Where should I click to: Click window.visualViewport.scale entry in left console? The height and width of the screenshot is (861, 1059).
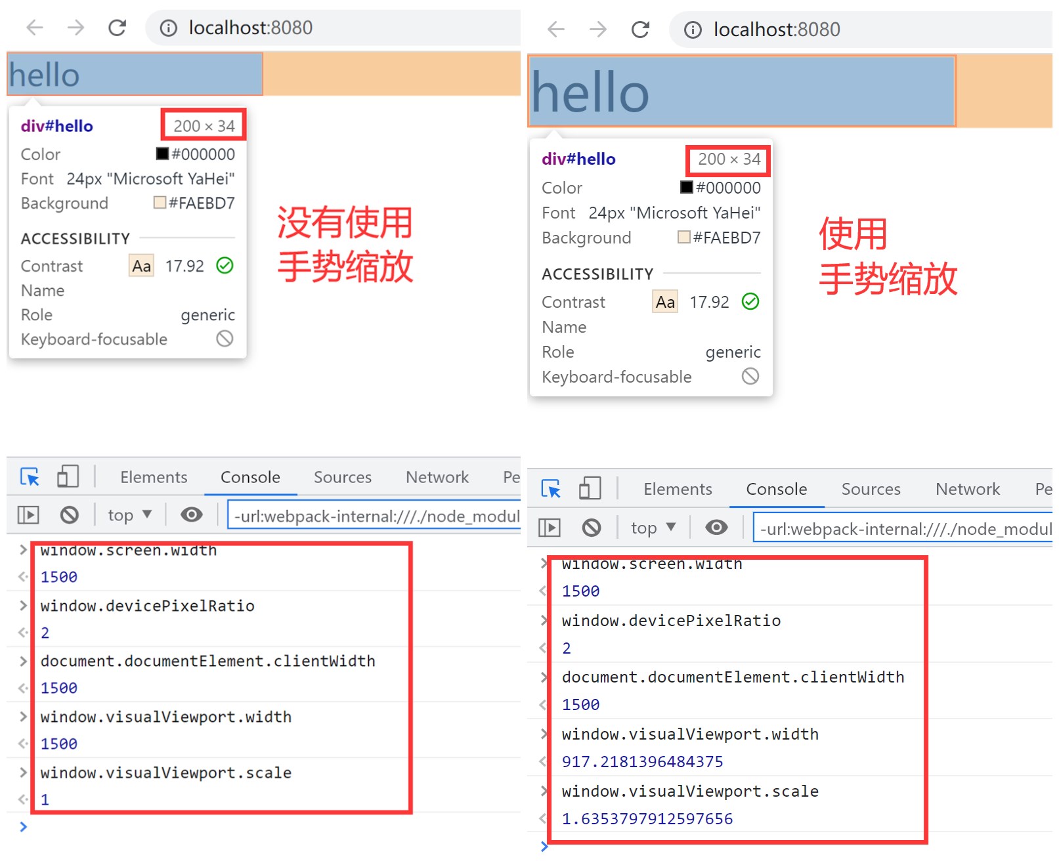[x=165, y=772]
